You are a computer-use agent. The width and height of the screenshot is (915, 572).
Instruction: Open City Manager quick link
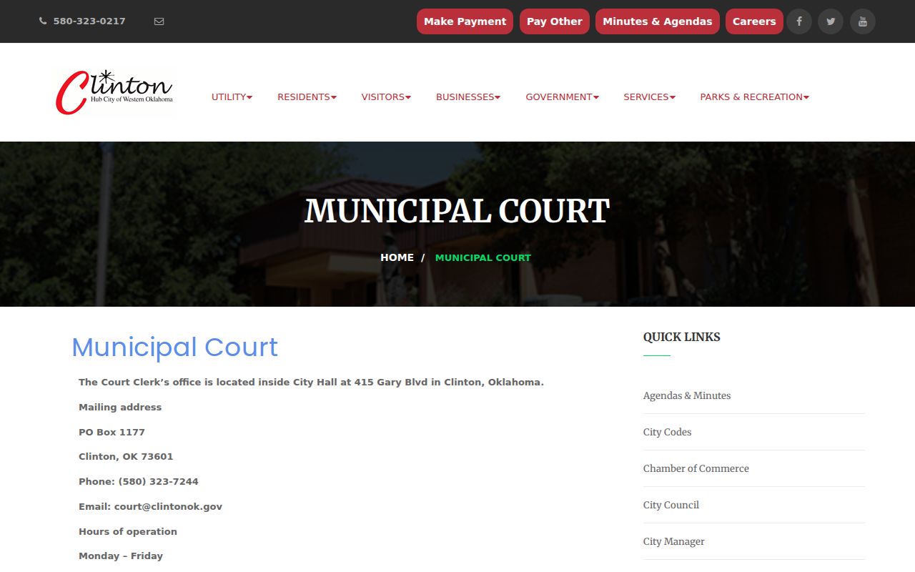tap(673, 541)
